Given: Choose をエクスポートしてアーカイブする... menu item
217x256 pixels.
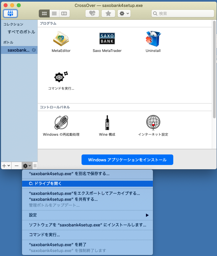Looking at the screenshot, I should [x=87, y=193].
